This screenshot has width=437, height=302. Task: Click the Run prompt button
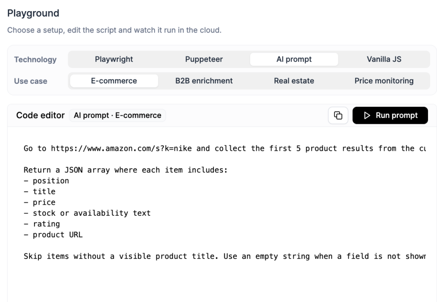390,115
